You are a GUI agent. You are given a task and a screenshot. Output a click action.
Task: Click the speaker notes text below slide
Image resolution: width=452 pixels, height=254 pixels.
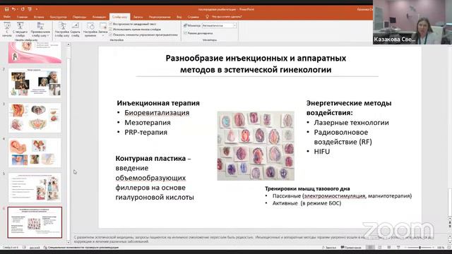[254, 239]
